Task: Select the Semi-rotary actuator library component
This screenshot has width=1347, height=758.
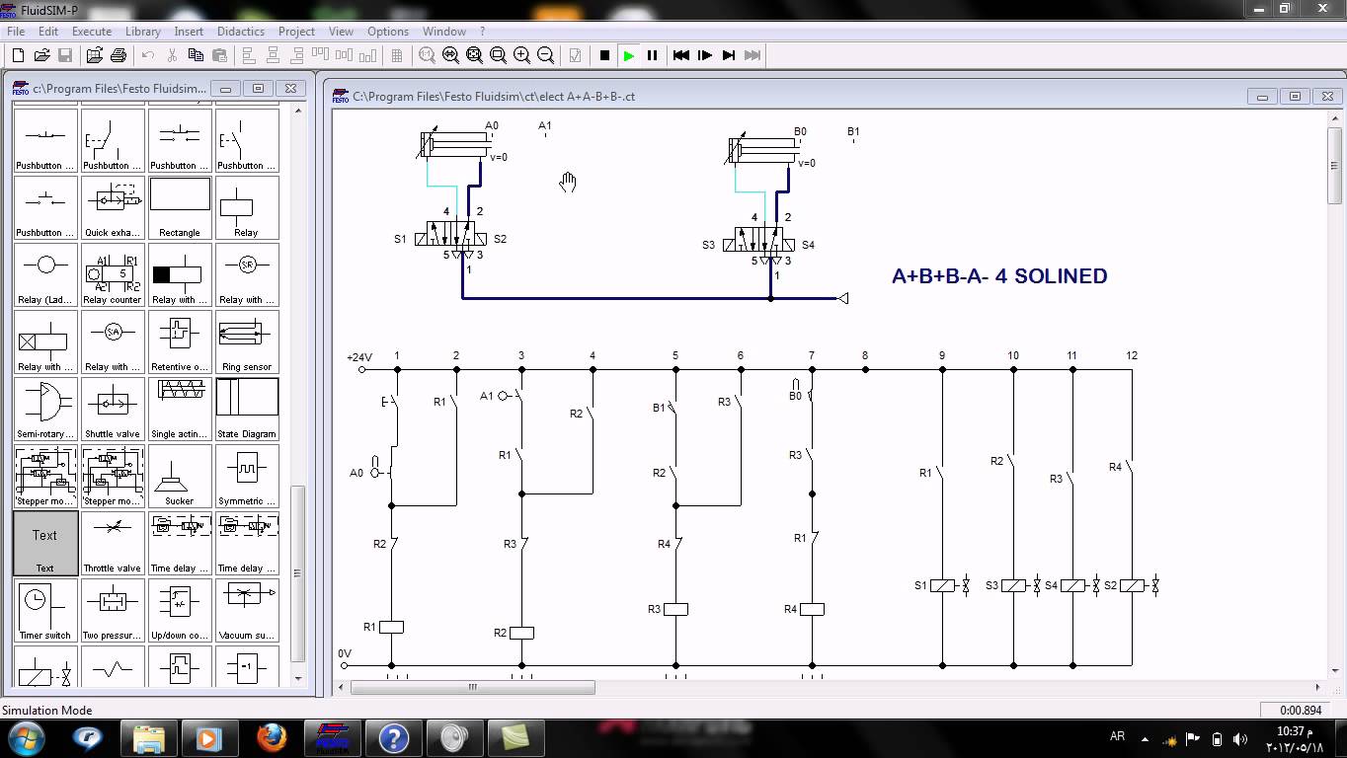Action: point(45,409)
